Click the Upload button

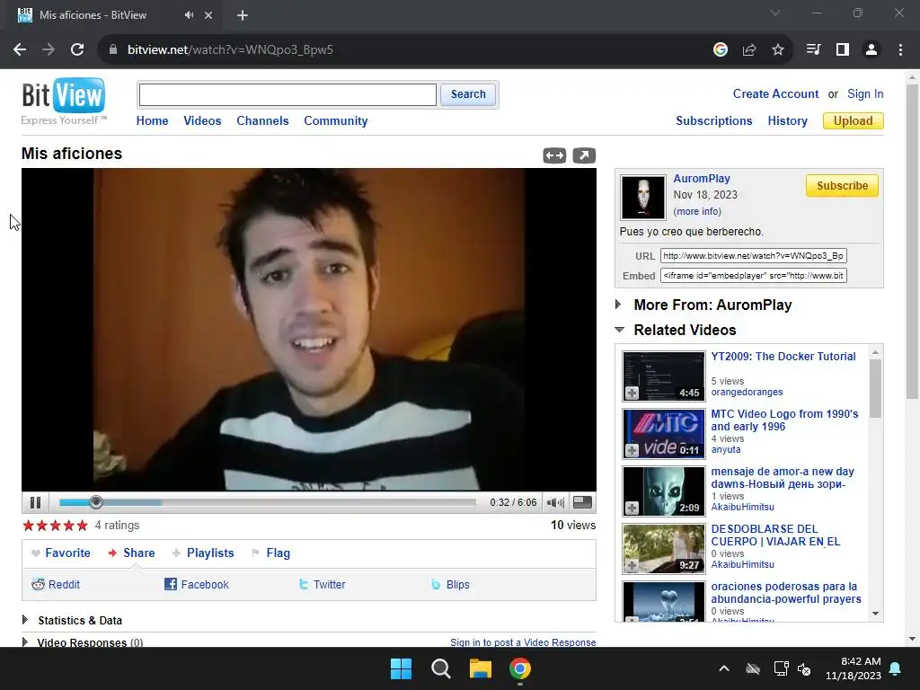[854, 121]
